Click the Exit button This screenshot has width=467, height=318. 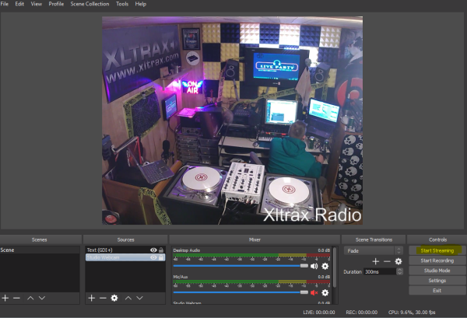(x=437, y=290)
